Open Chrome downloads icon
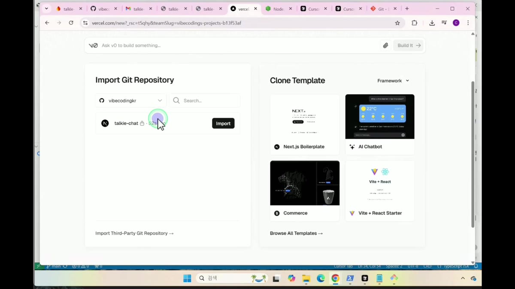The width and height of the screenshot is (515, 289). (432, 23)
